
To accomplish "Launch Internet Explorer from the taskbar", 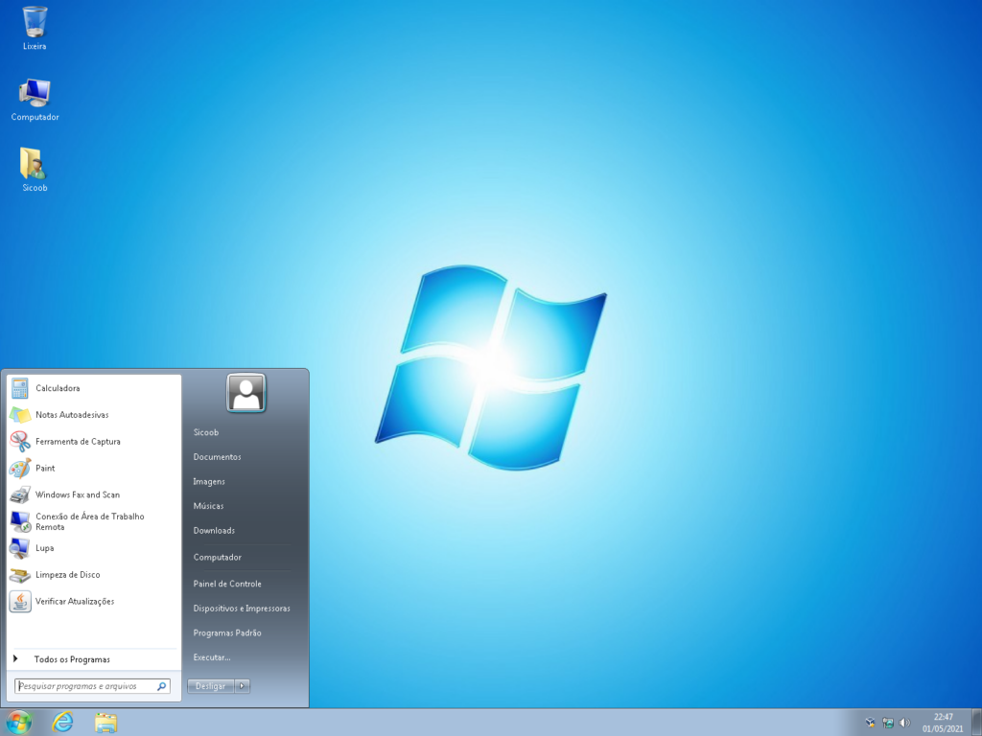I will point(62,723).
